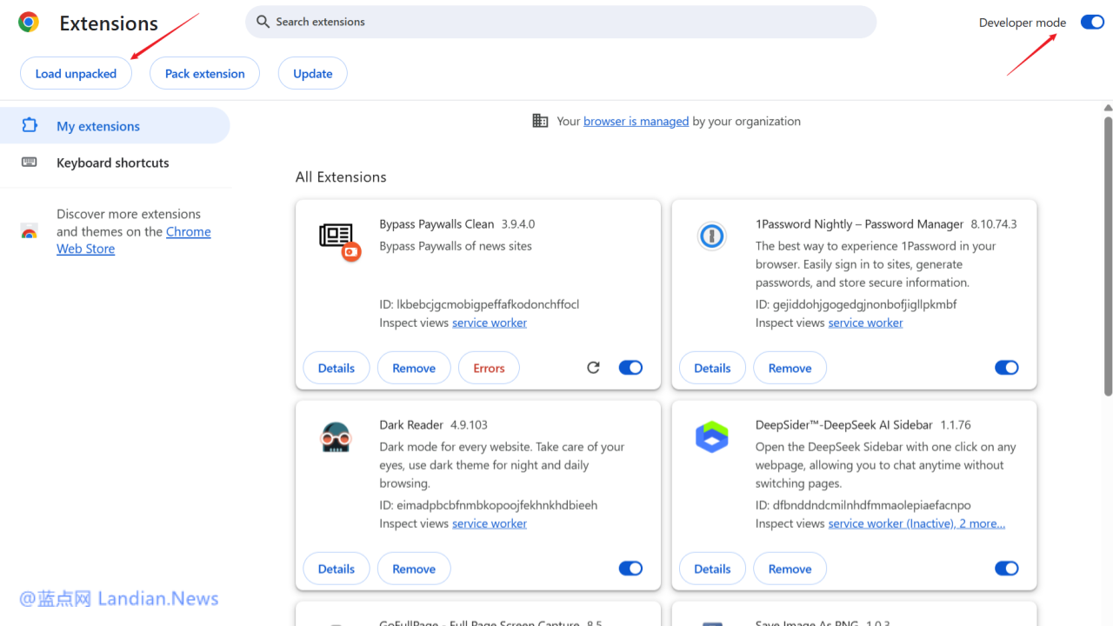Click Pack extension button
The width and height of the screenshot is (1113, 626).
click(x=205, y=74)
